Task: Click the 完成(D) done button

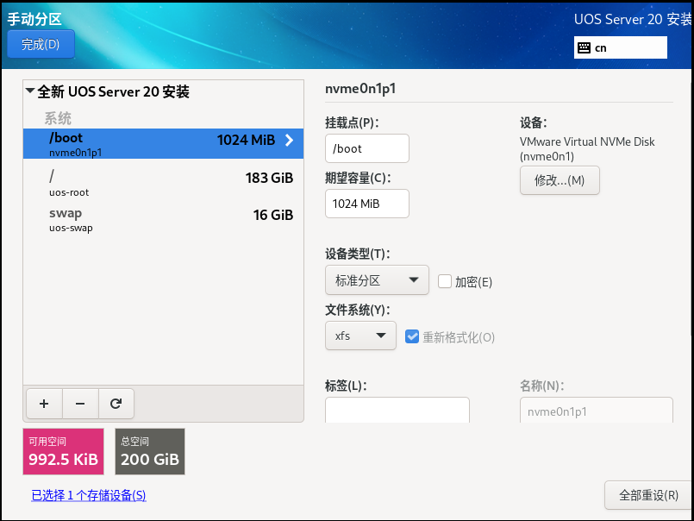Action: 41,44
